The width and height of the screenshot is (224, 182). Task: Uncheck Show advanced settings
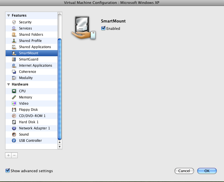(x=8, y=170)
